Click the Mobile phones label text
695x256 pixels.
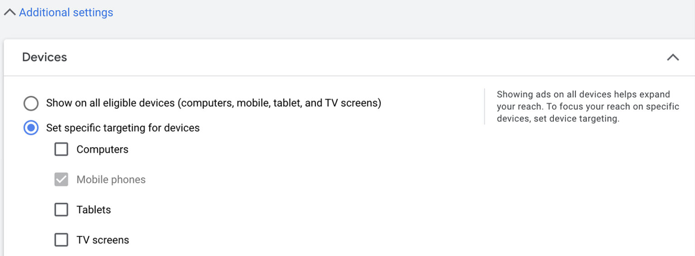pos(111,180)
